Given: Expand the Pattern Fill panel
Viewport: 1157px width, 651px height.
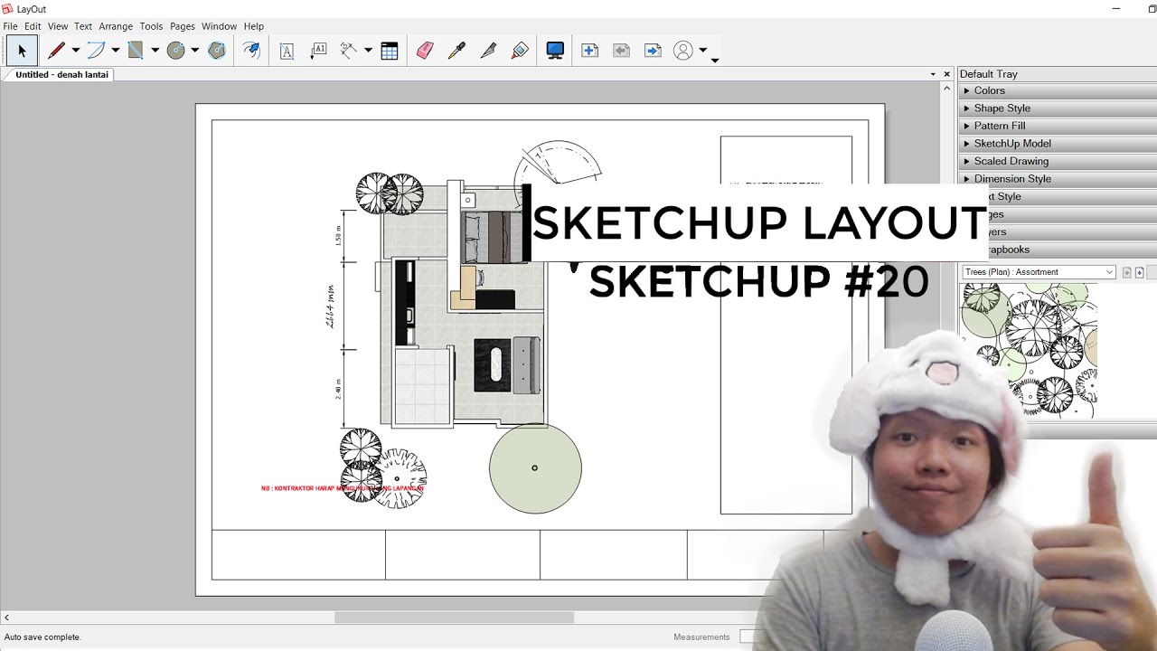Looking at the screenshot, I should coord(1058,126).
